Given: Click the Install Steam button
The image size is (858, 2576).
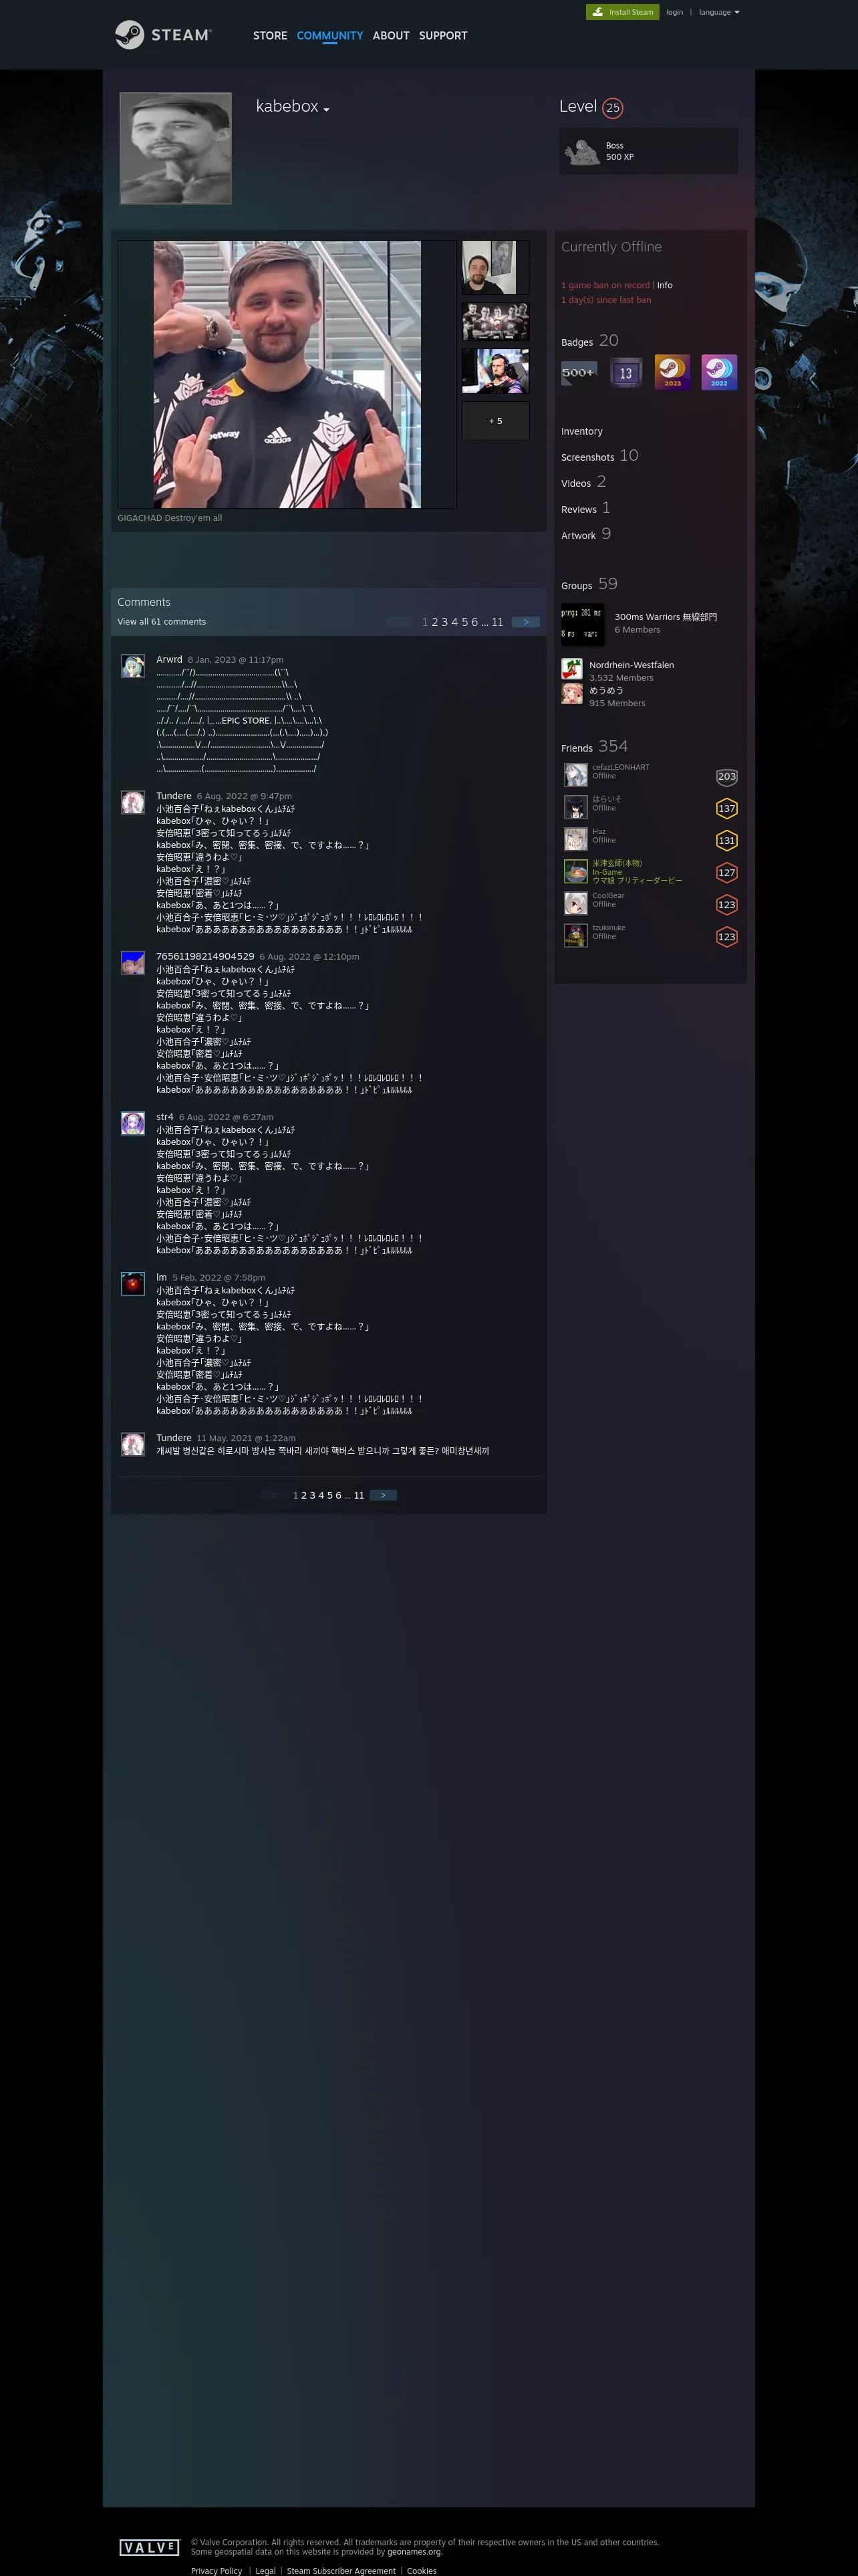Looking at the screenshot, I should click(x=622, y=12).
